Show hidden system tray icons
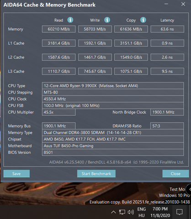Image resolution: width=191 pixels, height=219 pixels. tap(113, 212)
